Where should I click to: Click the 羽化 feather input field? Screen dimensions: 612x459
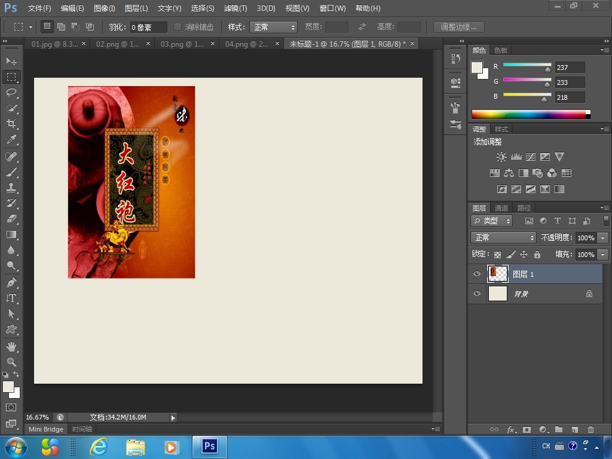[x=148, y=27]
